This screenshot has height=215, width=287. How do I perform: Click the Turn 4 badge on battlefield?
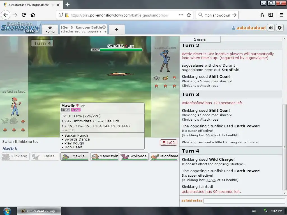(x=42, y=43)
